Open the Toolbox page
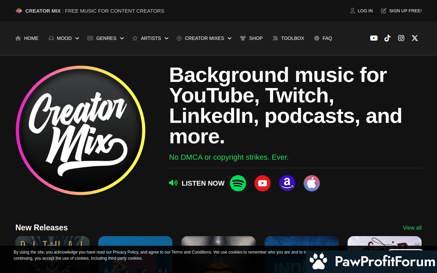The image size is (437, 273). (289, 38)
